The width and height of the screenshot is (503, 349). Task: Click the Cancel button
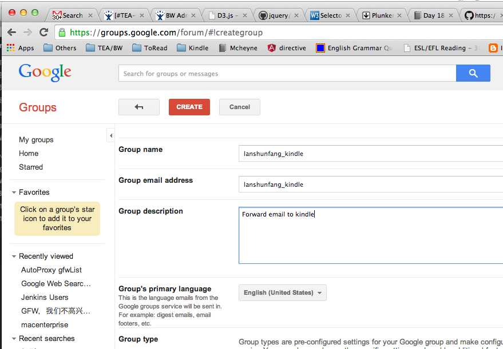(240, 107)
